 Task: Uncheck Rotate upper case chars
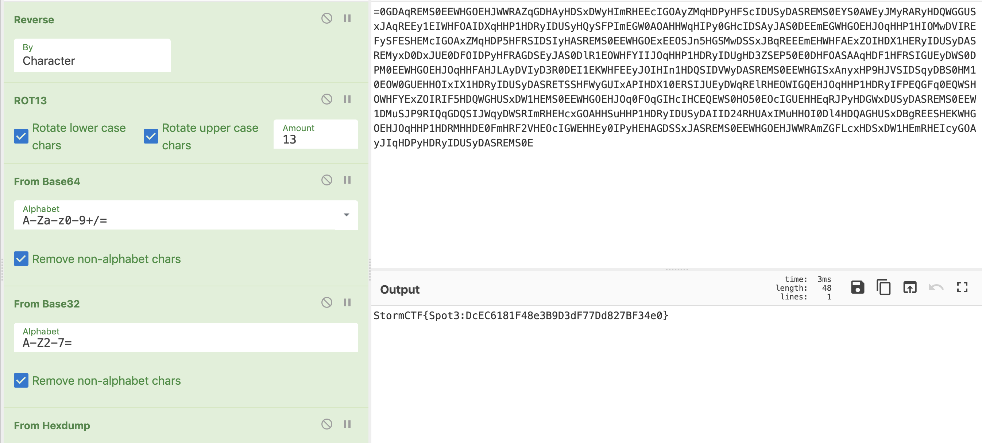tap(151, 136)
